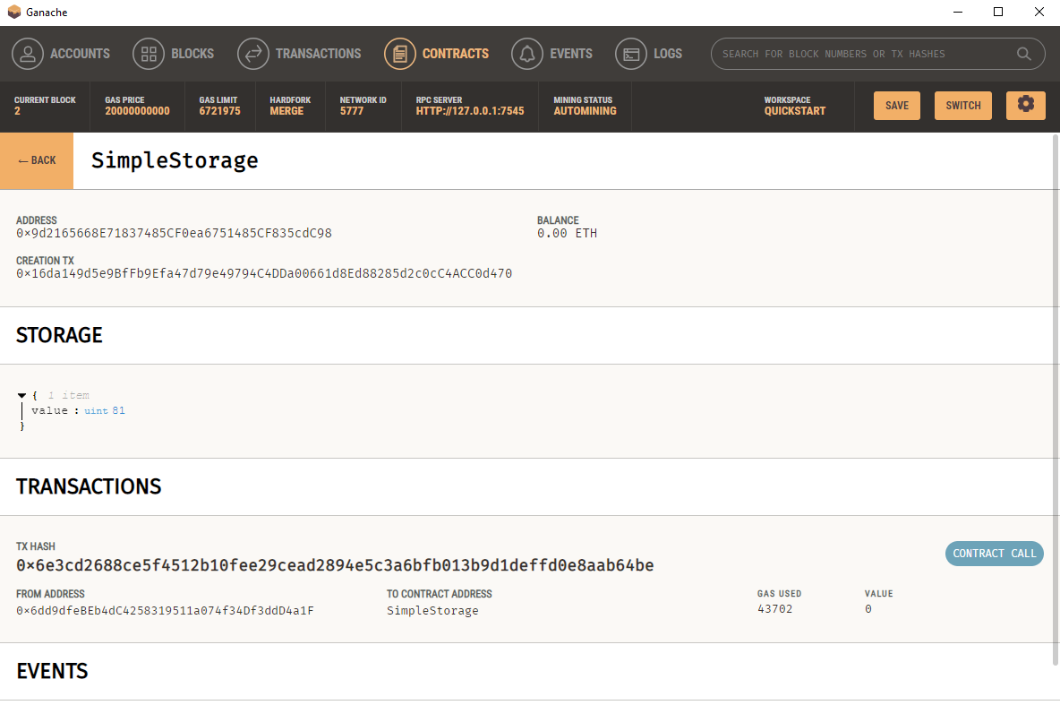Open settings with the gear icon
This screenshot has height=705, width=1060.
pyautogui.click(x=1025, y=105)
